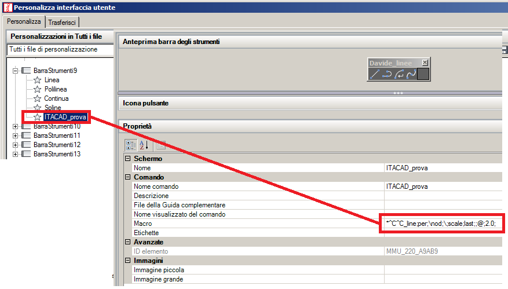Open the customization files dropdown list
The image size is (508, 289).
60,49
